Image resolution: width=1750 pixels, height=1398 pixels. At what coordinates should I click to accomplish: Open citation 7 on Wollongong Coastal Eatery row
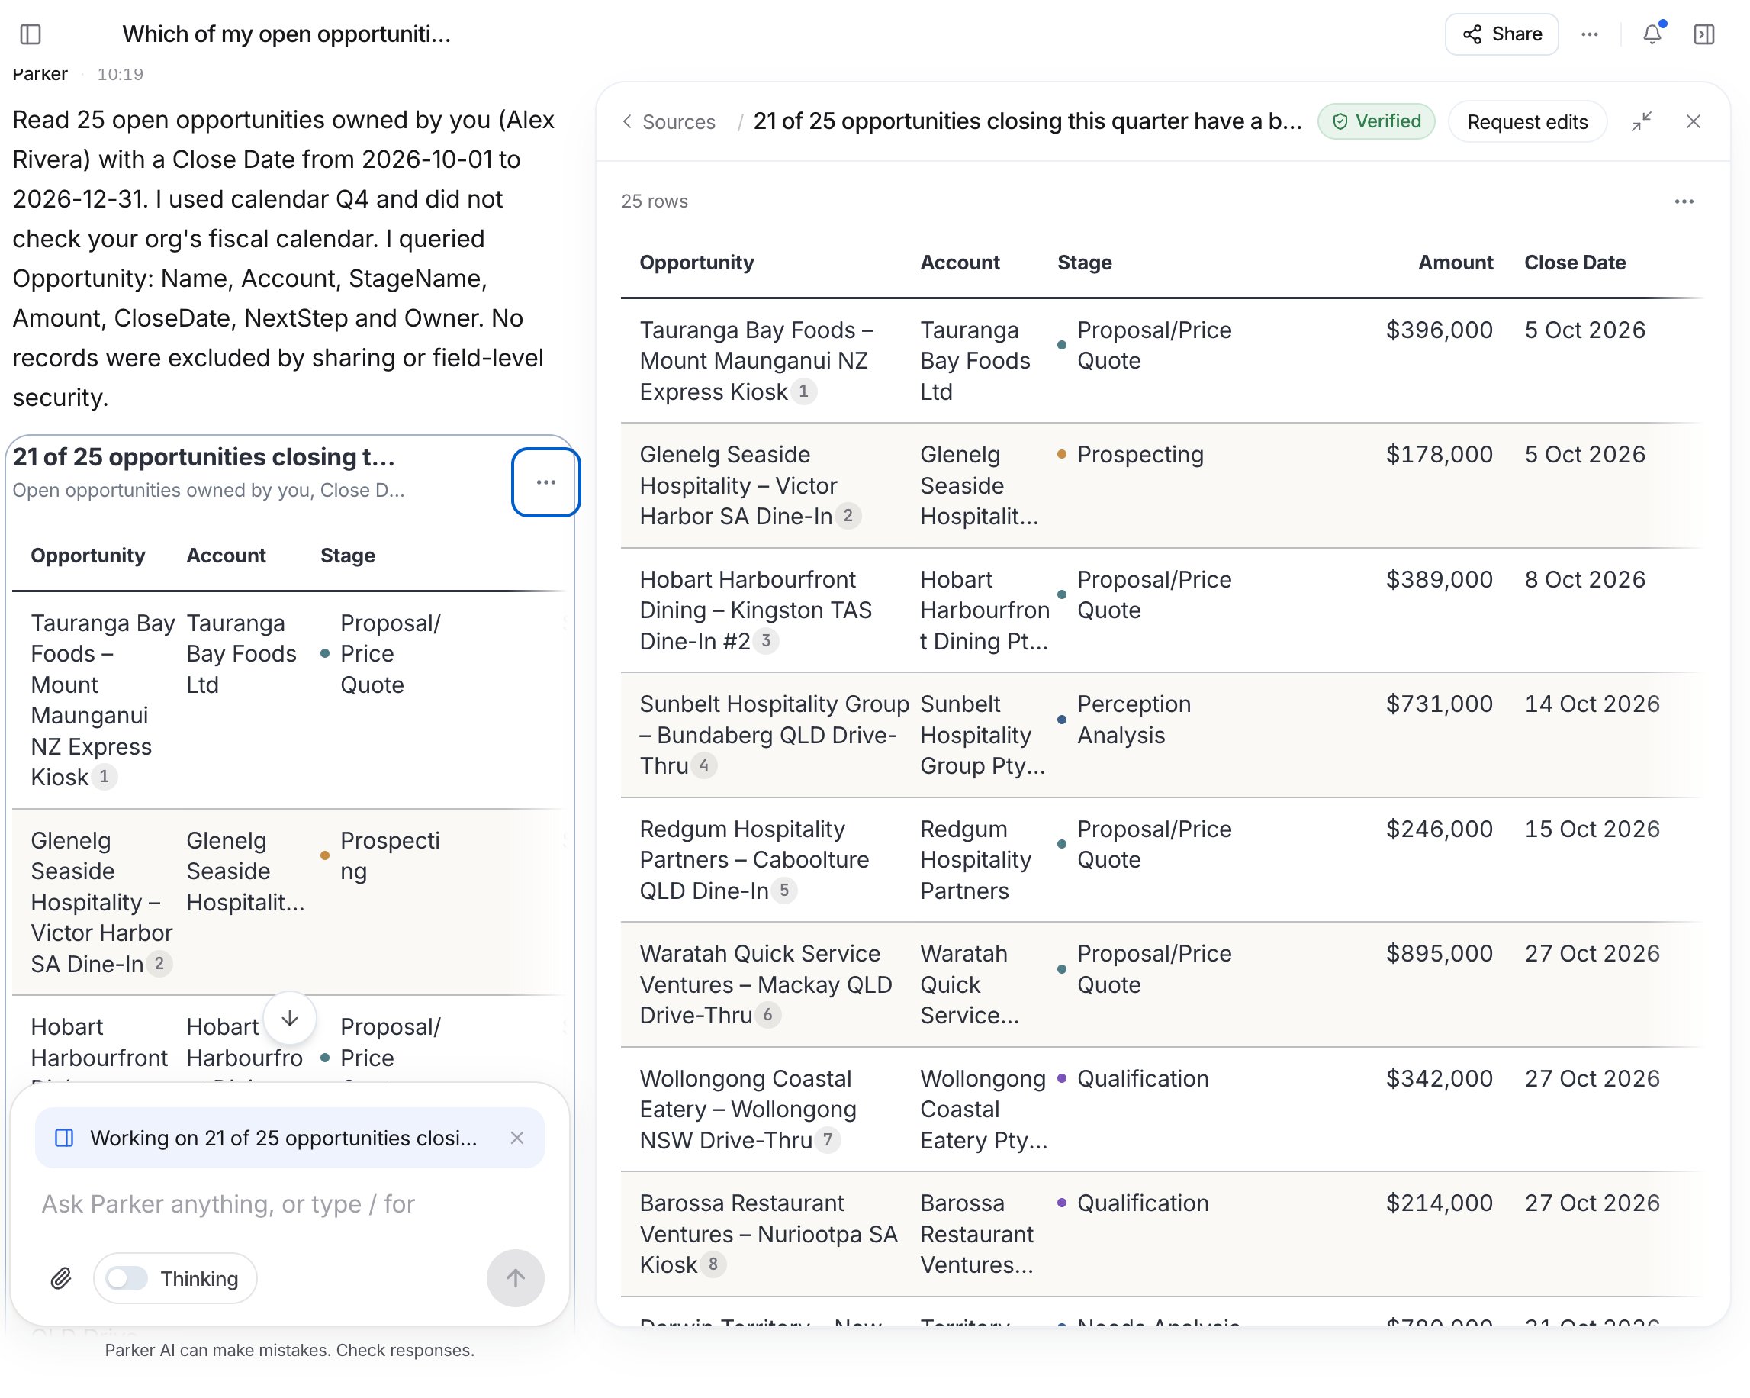pos(827,1140)
